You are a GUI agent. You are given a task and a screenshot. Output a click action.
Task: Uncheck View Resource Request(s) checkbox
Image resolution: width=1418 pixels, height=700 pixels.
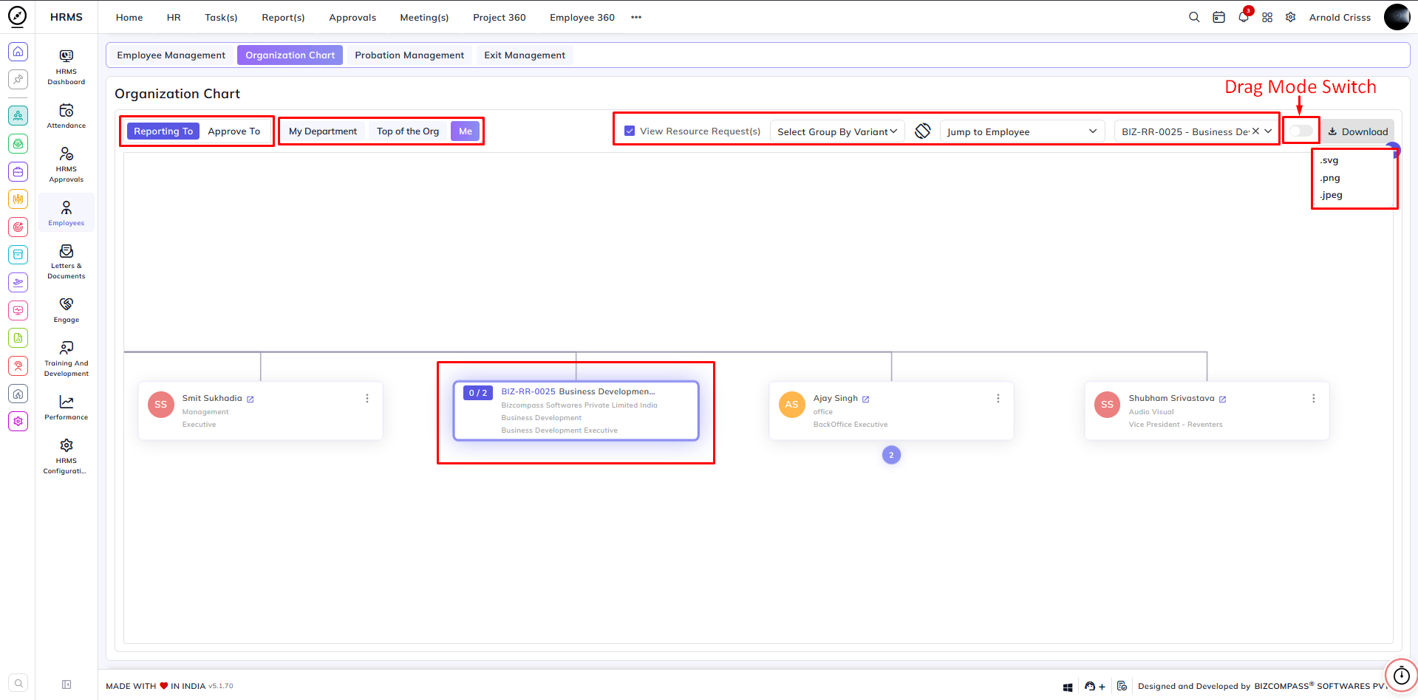tap(630, 131)
